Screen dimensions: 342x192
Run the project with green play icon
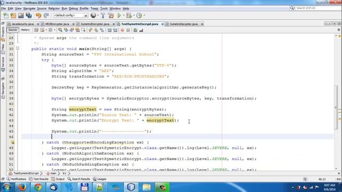pyautogui.click(x=119, y=15)
